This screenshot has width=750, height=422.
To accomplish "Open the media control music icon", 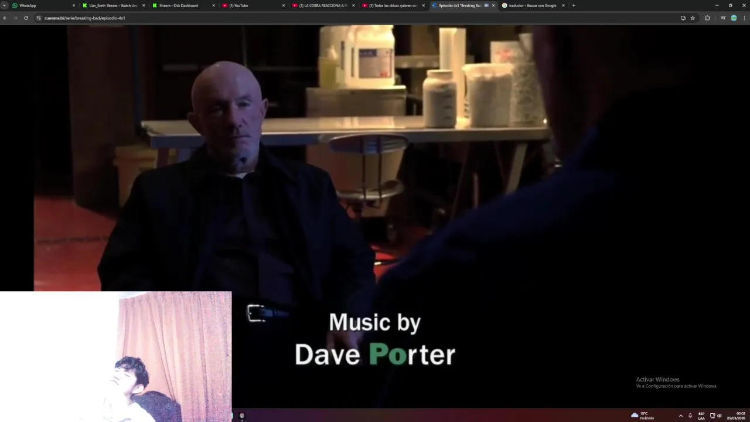I will click(x=723, y=18).
